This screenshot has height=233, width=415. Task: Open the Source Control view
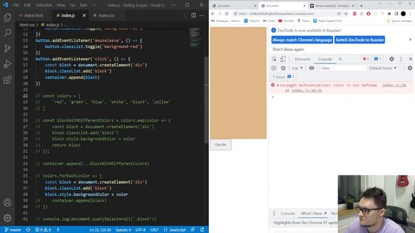point(7,49)
